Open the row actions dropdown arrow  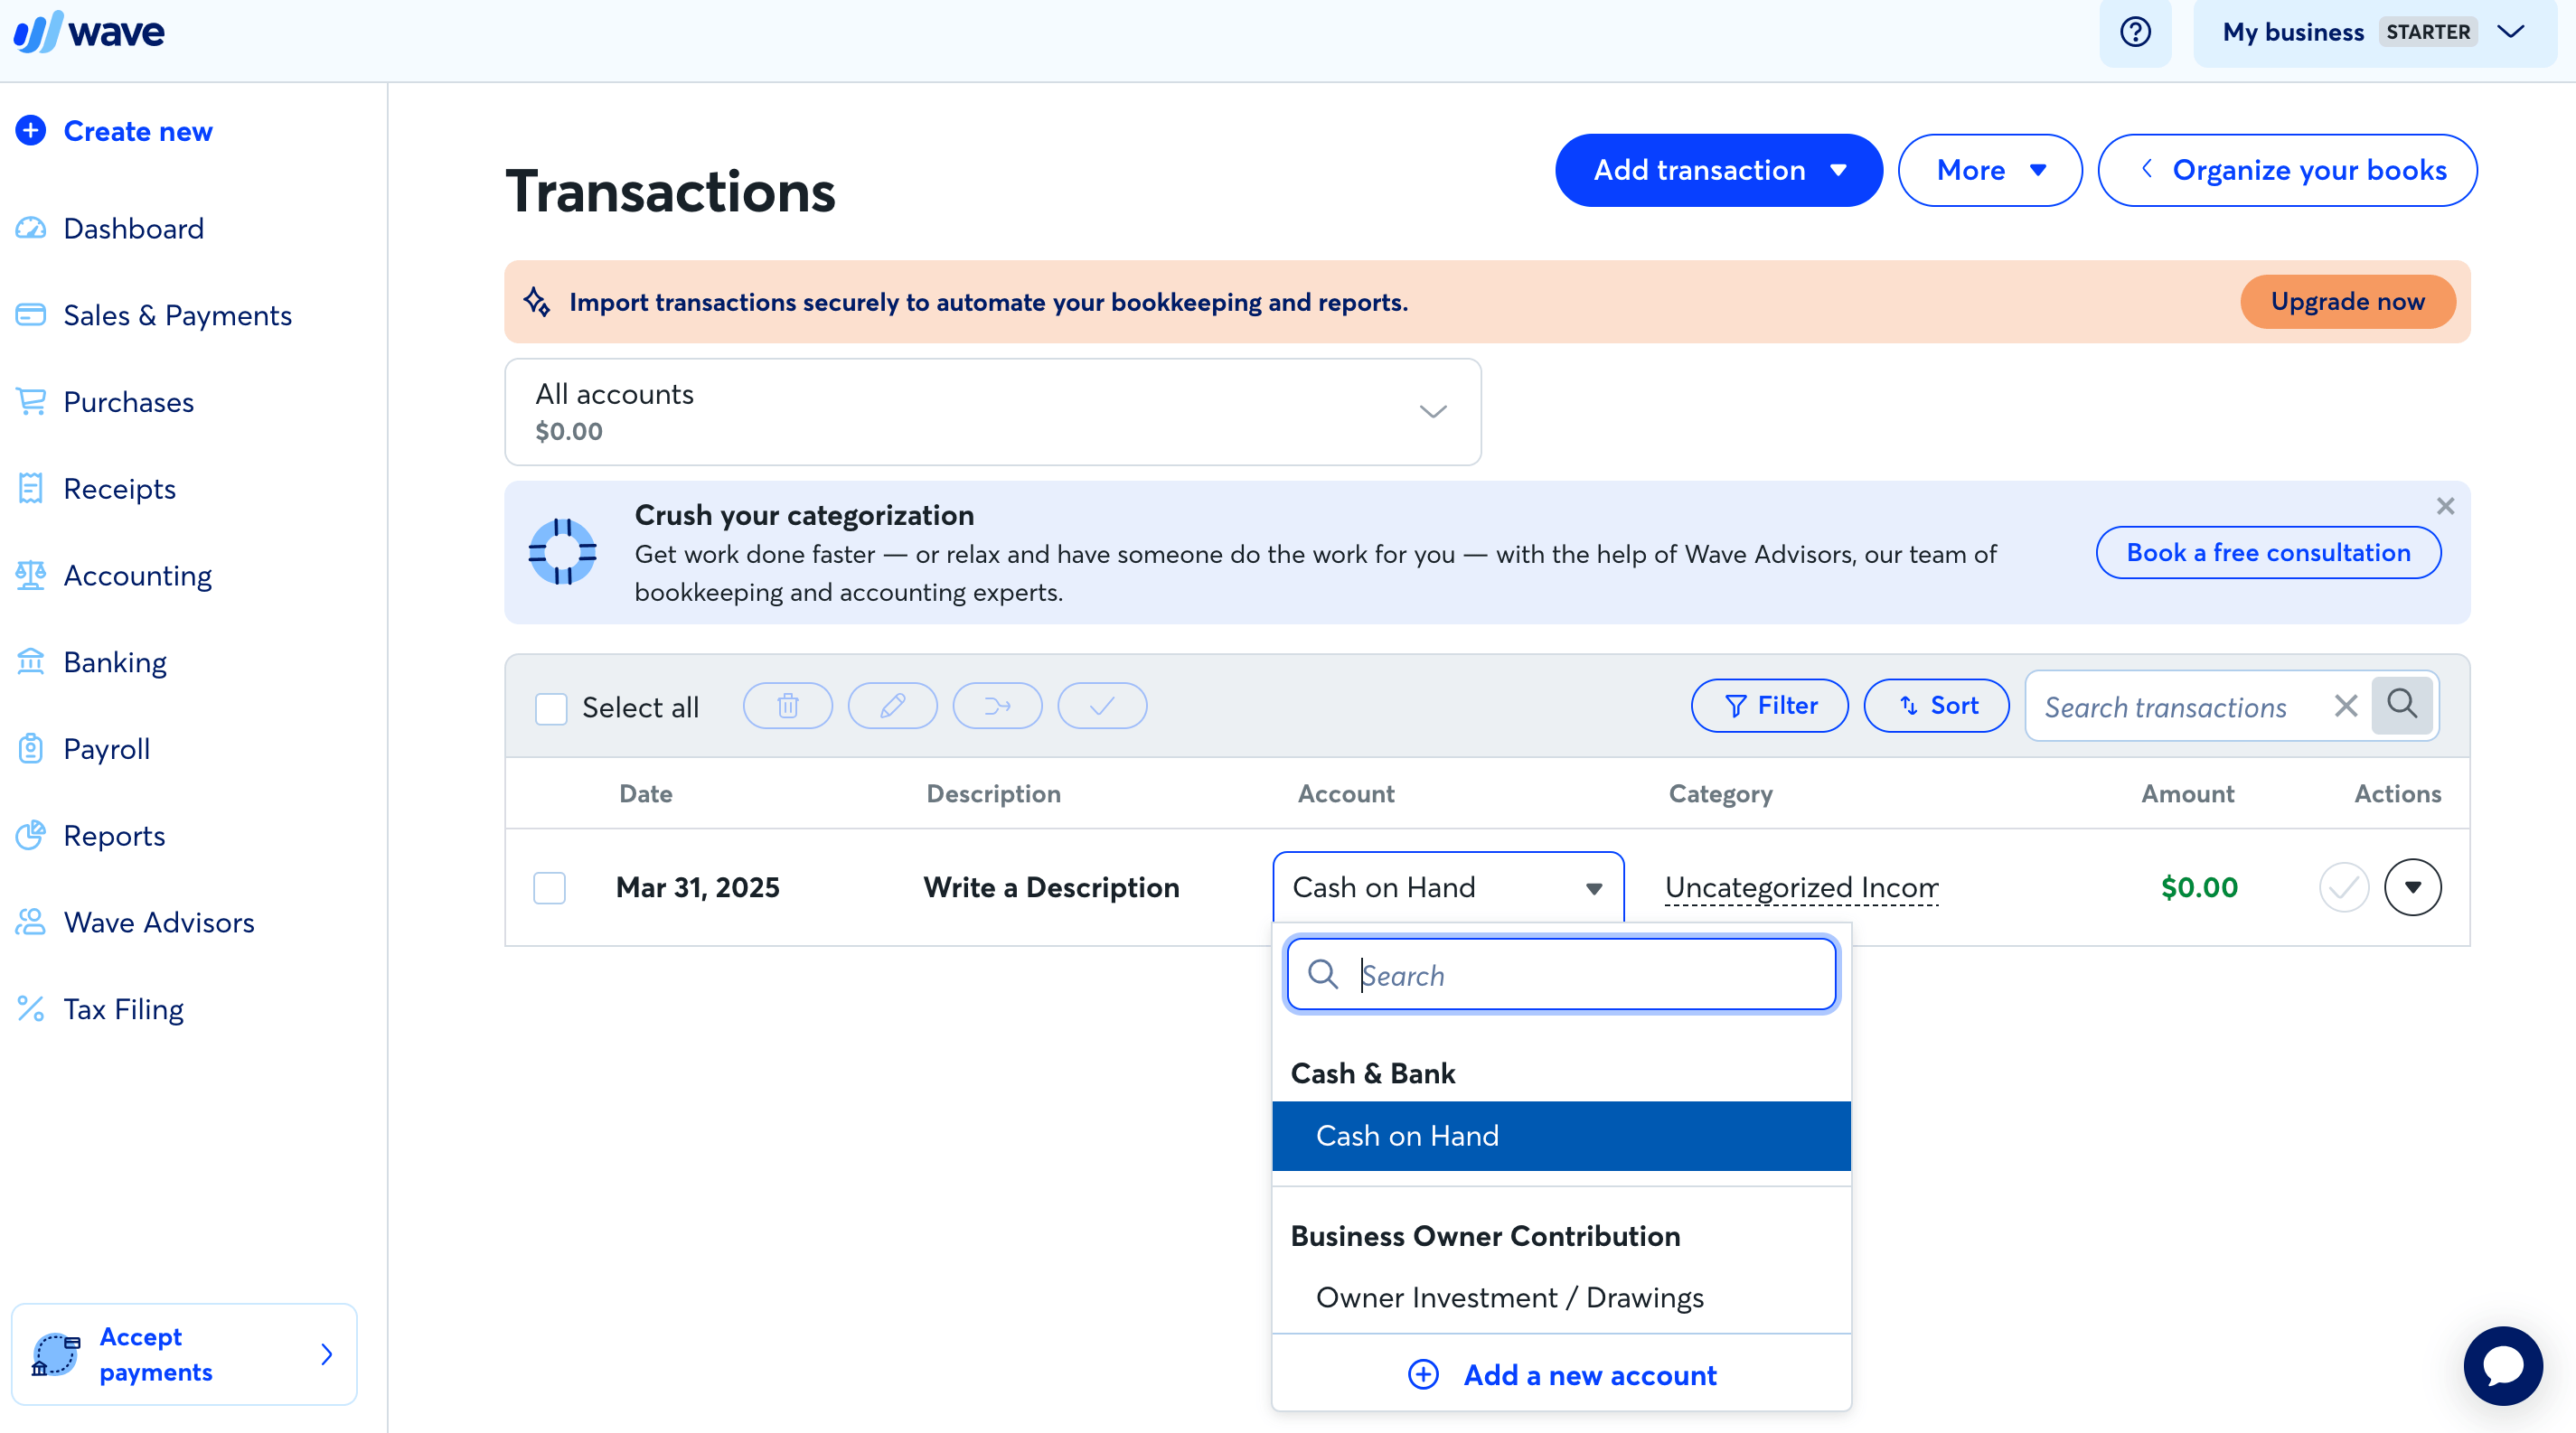click(x=2412, y=887)
